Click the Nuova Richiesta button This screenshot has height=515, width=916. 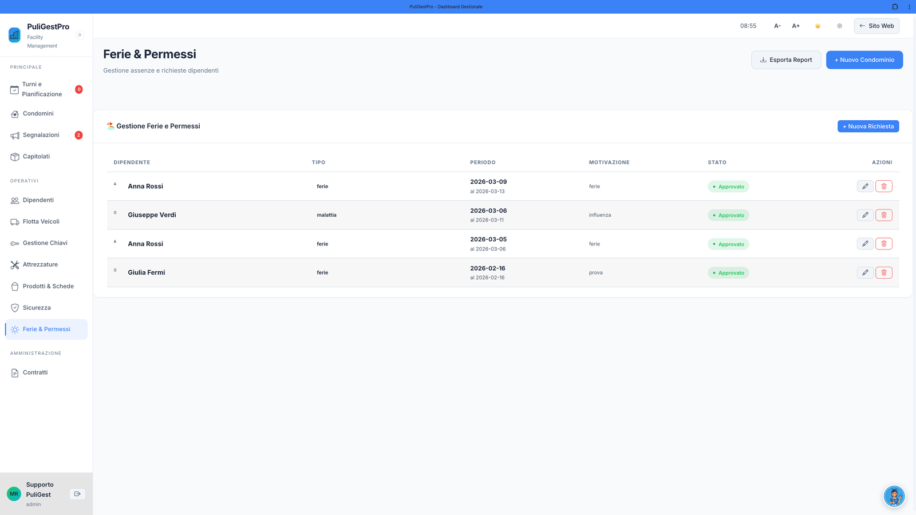pos(868,126)
